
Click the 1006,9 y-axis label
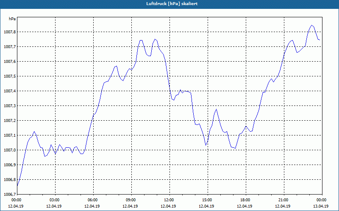(x=9, y=165)
